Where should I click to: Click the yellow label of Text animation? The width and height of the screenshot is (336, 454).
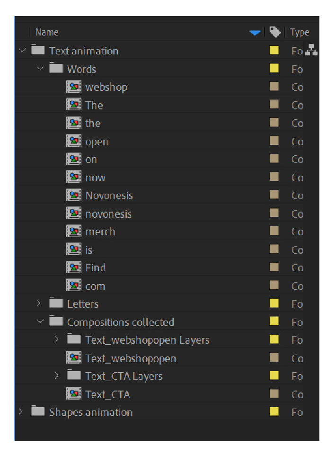point(274,50)
